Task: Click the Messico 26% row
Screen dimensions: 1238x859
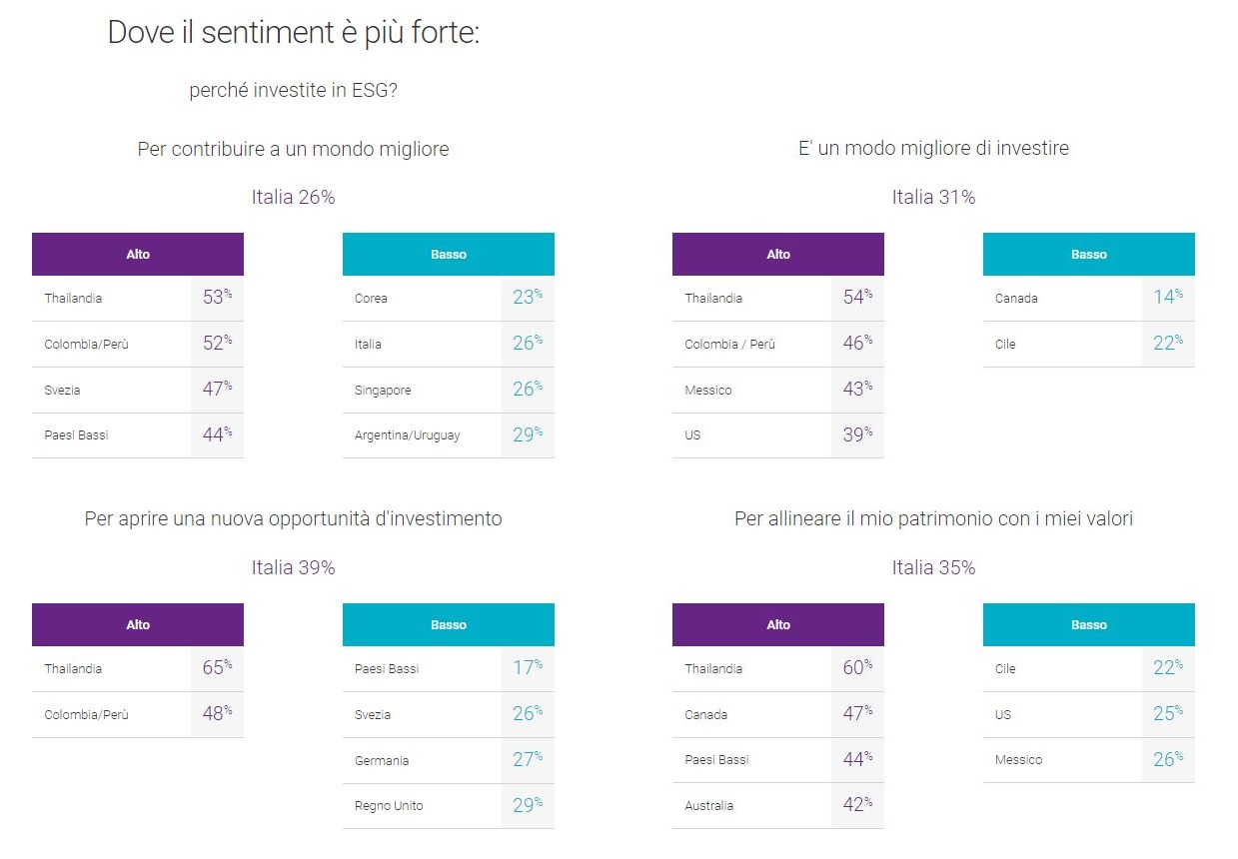Action: click(x=1089, y=759)
